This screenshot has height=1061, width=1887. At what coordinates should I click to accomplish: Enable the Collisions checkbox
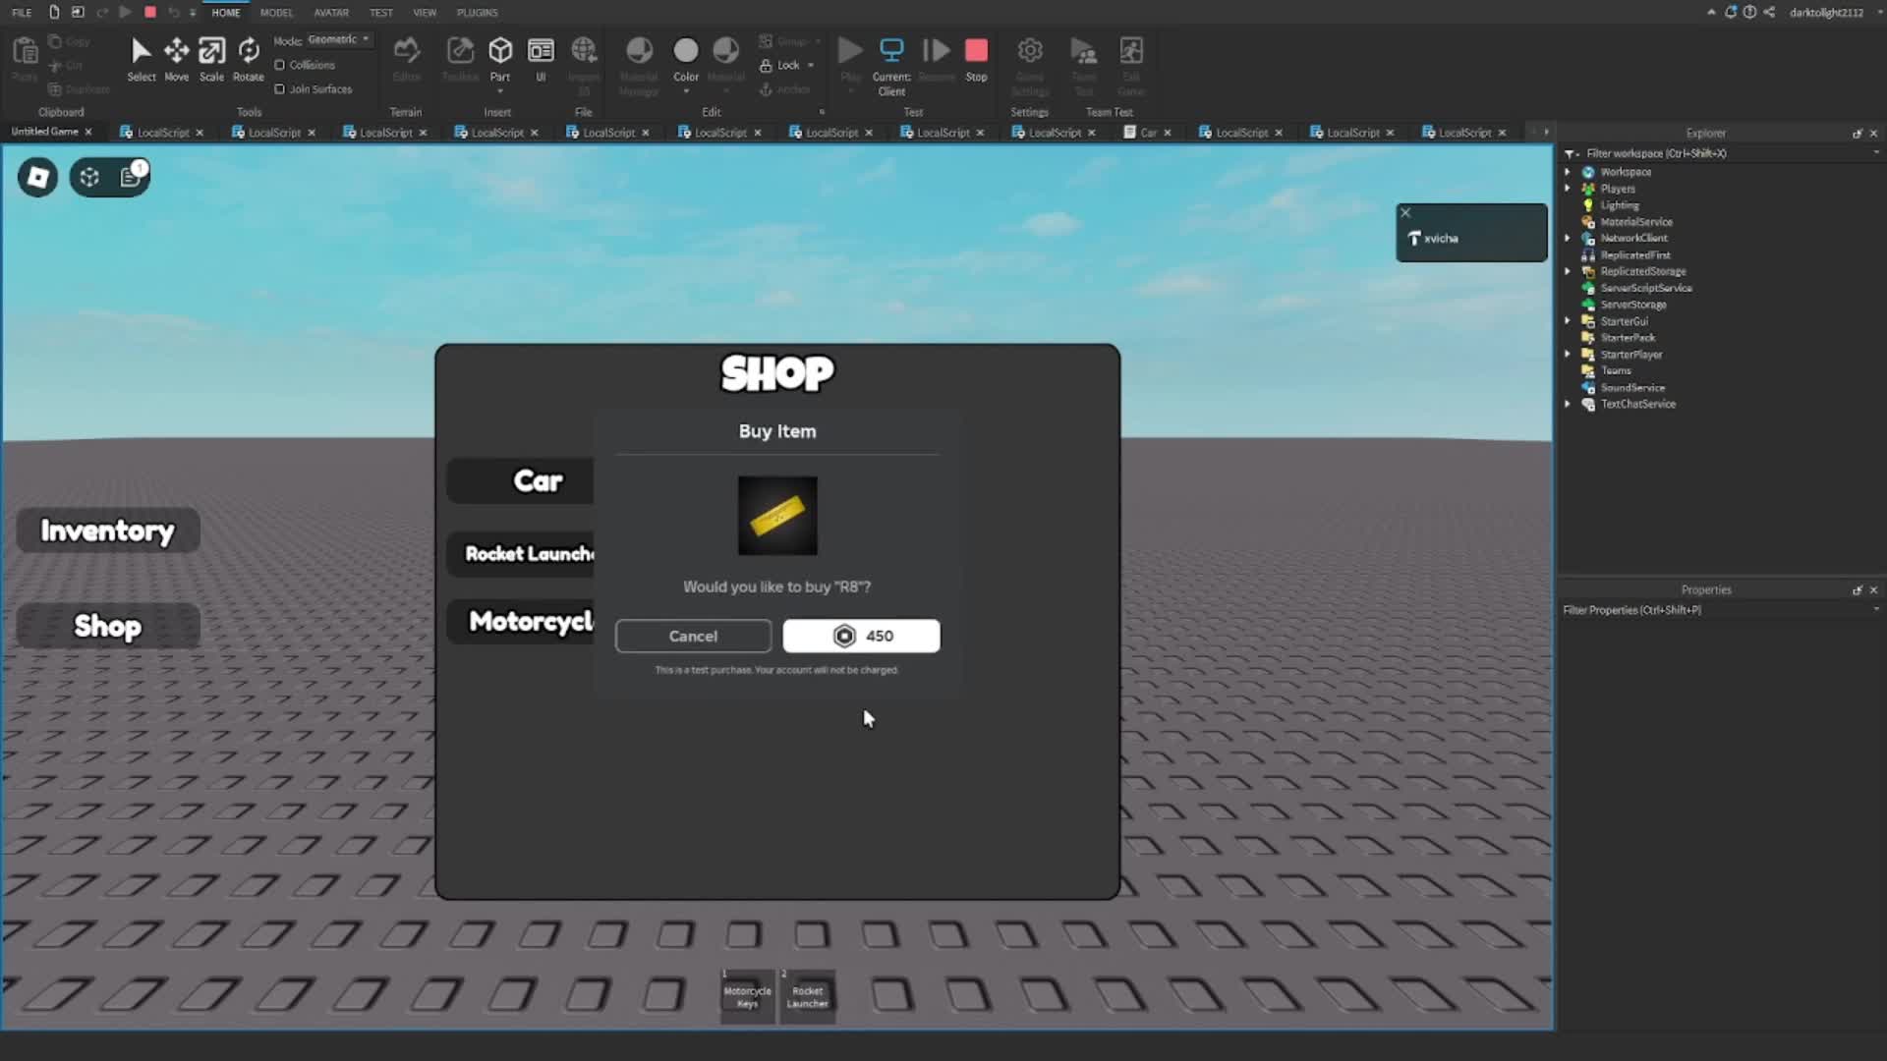click(x=283, y=64)
